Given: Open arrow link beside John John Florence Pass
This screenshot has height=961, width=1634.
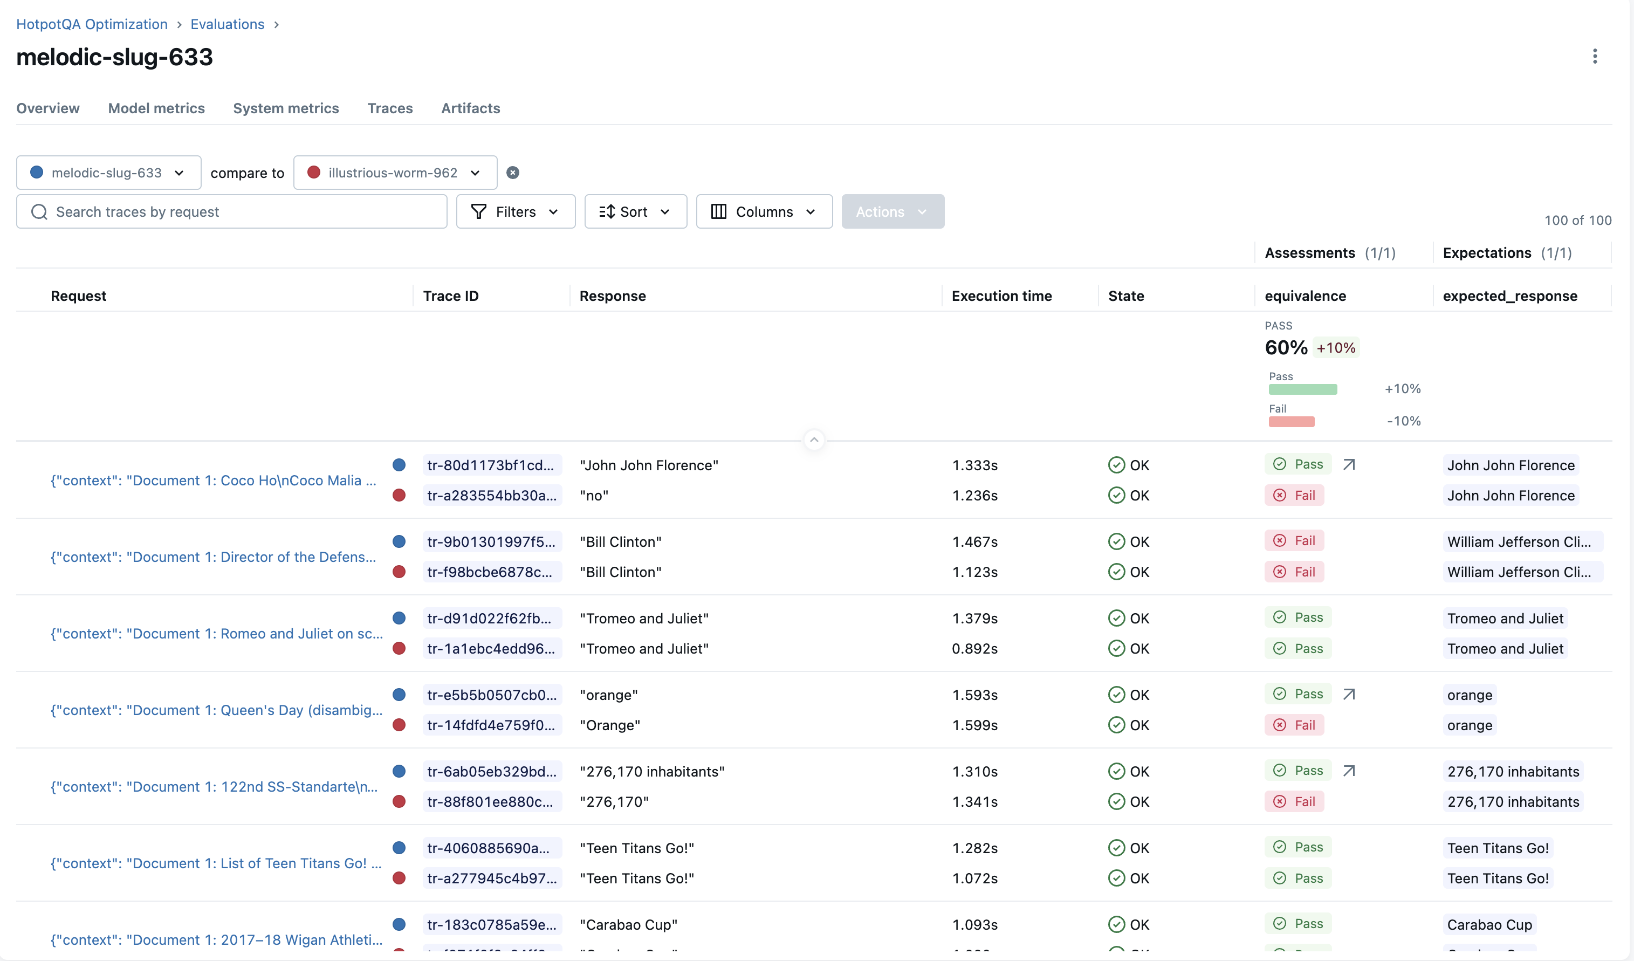Looking at the screenshot, I should point(1349,464).
